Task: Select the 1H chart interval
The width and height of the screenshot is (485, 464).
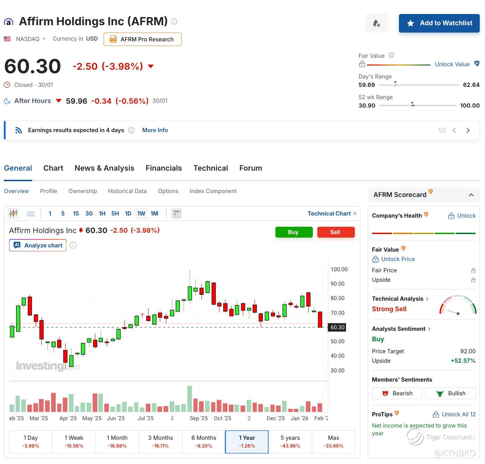Action: (x=102, y=213)
